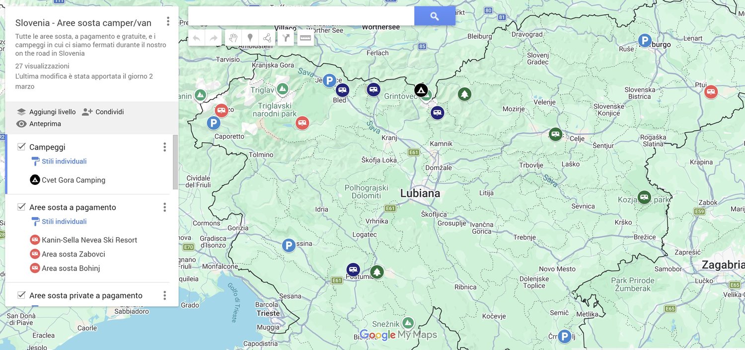Click Anteprima preview button
Image resolution: width=745 pixels, height=350 pixels.
coord(39,124)
